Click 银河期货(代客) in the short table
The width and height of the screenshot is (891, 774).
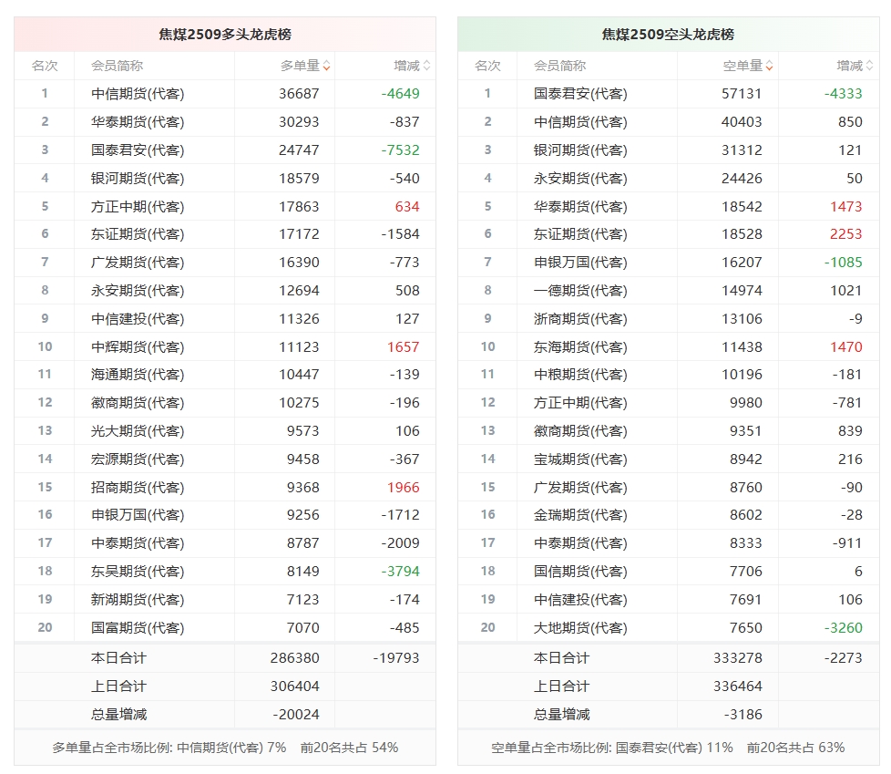[x=580, y=150]
